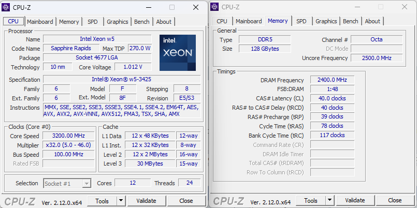Open About tab in right CPU-Z window
The width and height of the screenshot is (417, 208).
coord(372,21)
